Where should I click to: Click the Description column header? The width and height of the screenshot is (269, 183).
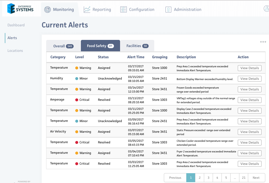tap(186, 57)
